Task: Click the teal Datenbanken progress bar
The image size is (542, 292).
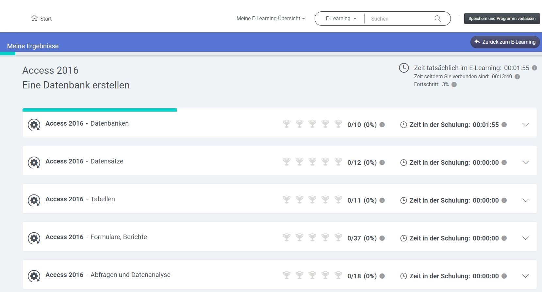Action: coord(100,110)
